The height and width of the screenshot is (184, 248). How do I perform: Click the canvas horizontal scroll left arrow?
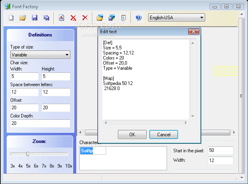point(80,132)
